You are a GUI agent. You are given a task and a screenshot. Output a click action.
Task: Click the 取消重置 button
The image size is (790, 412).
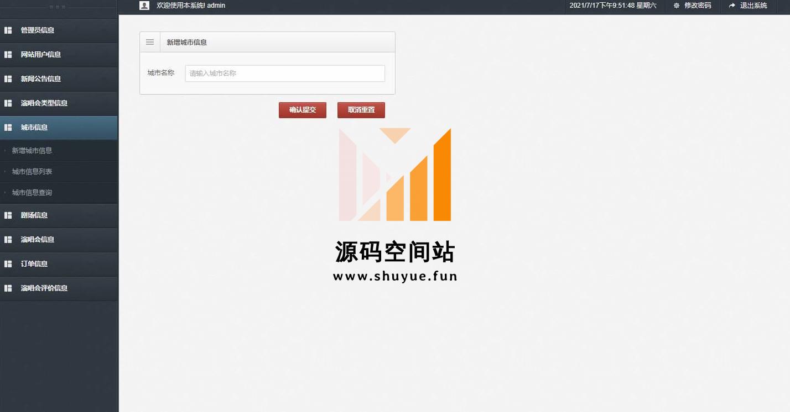[361, 110]
